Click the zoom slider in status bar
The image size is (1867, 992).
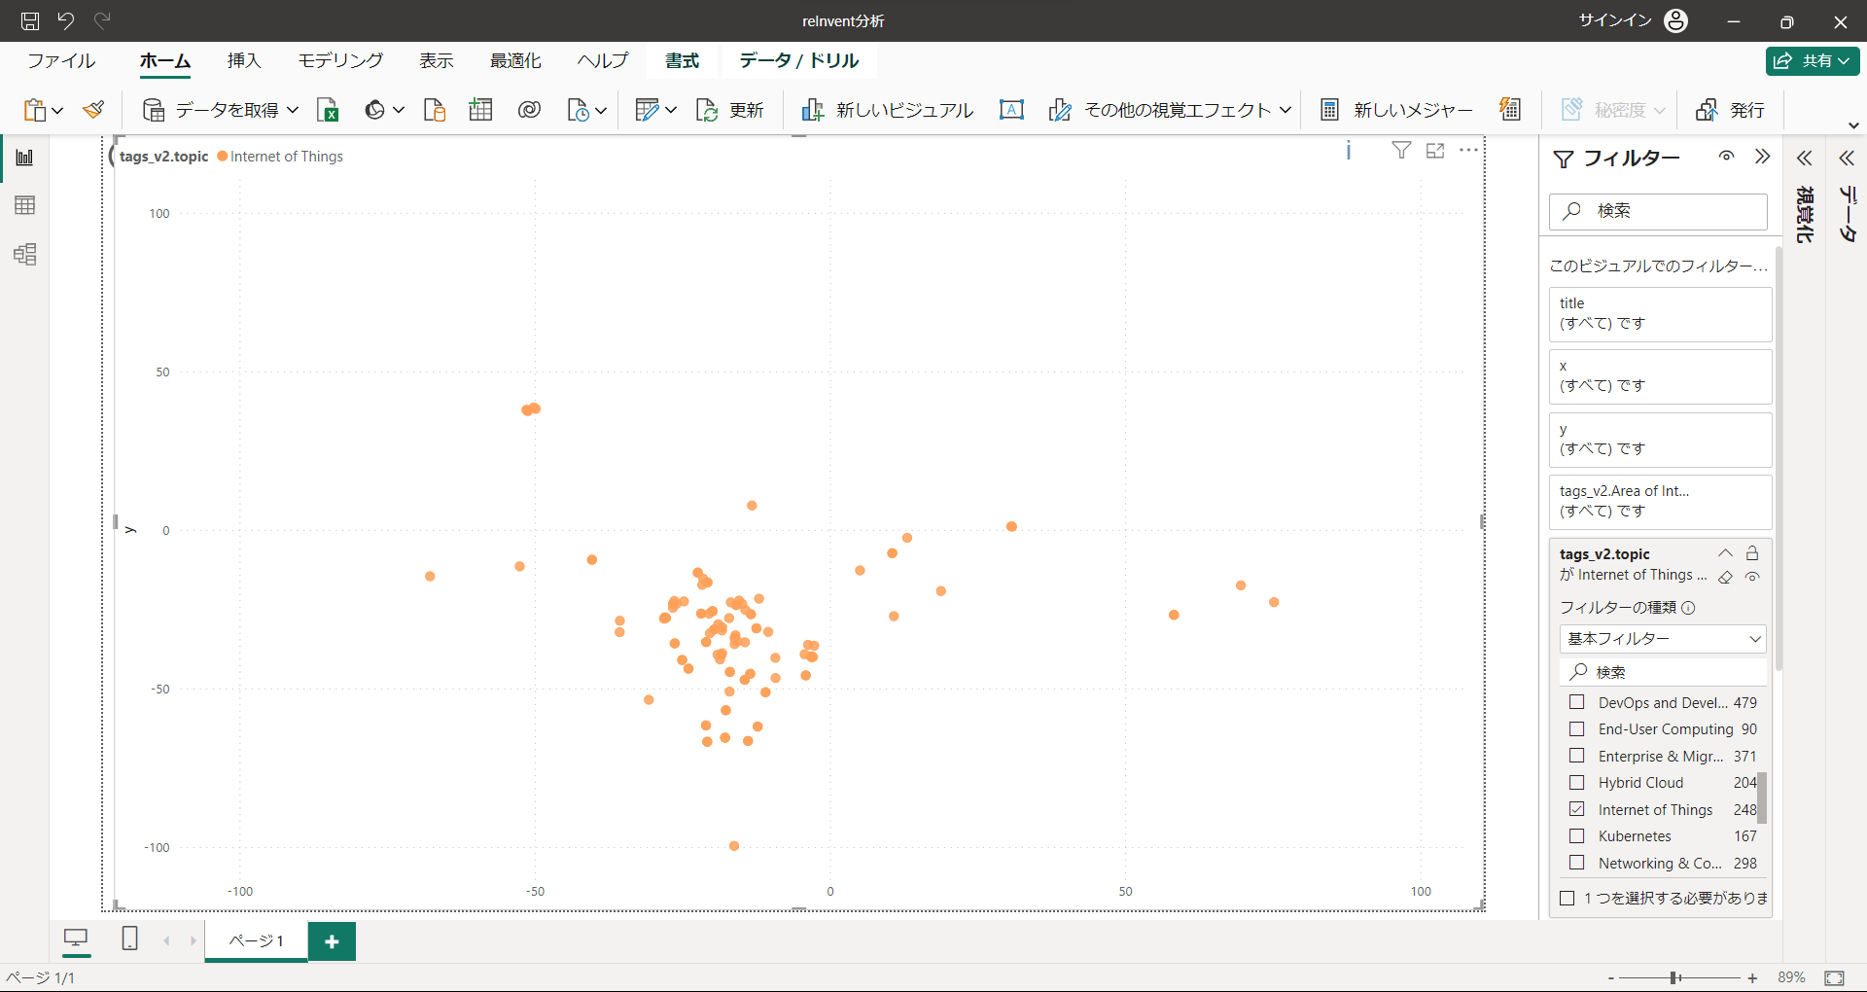1675,977
